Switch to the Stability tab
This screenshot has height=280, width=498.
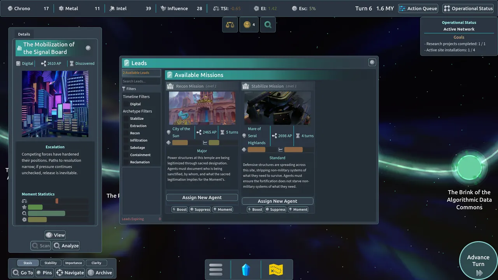pos(51,263)
